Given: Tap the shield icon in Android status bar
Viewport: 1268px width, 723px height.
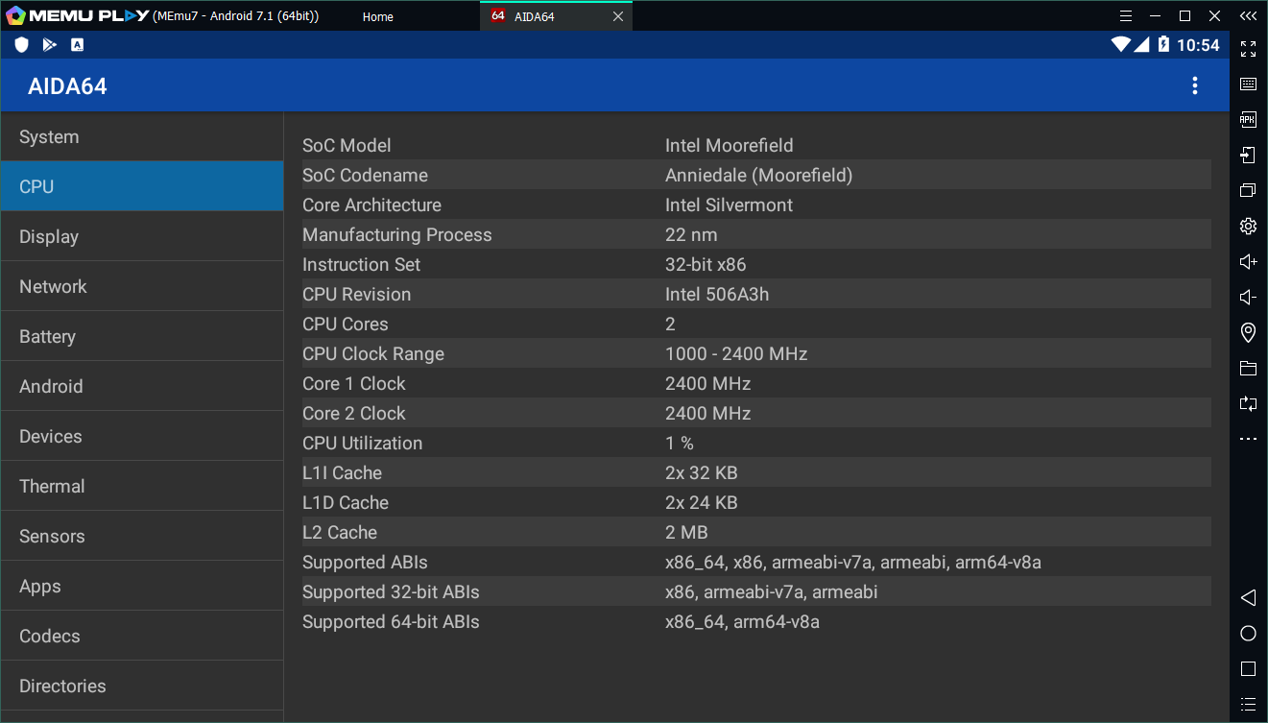Looking at the screenshot, I should (21, 45).
